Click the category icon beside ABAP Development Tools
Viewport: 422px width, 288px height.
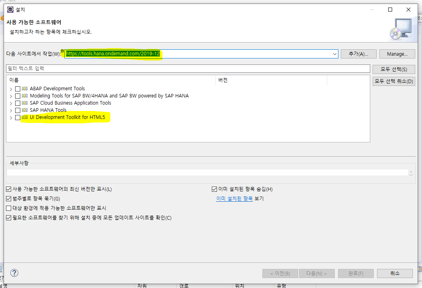(25, 88)
